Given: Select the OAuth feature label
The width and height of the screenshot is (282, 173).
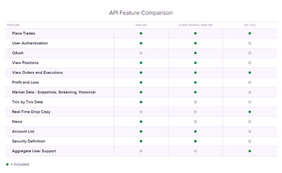Looking at the screenshot, I should (x=18, y=53).
